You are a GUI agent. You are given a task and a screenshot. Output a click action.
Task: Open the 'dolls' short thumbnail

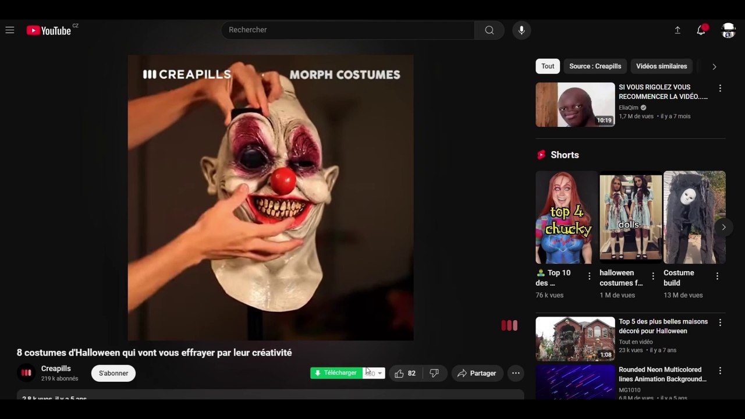click(630, 217)
